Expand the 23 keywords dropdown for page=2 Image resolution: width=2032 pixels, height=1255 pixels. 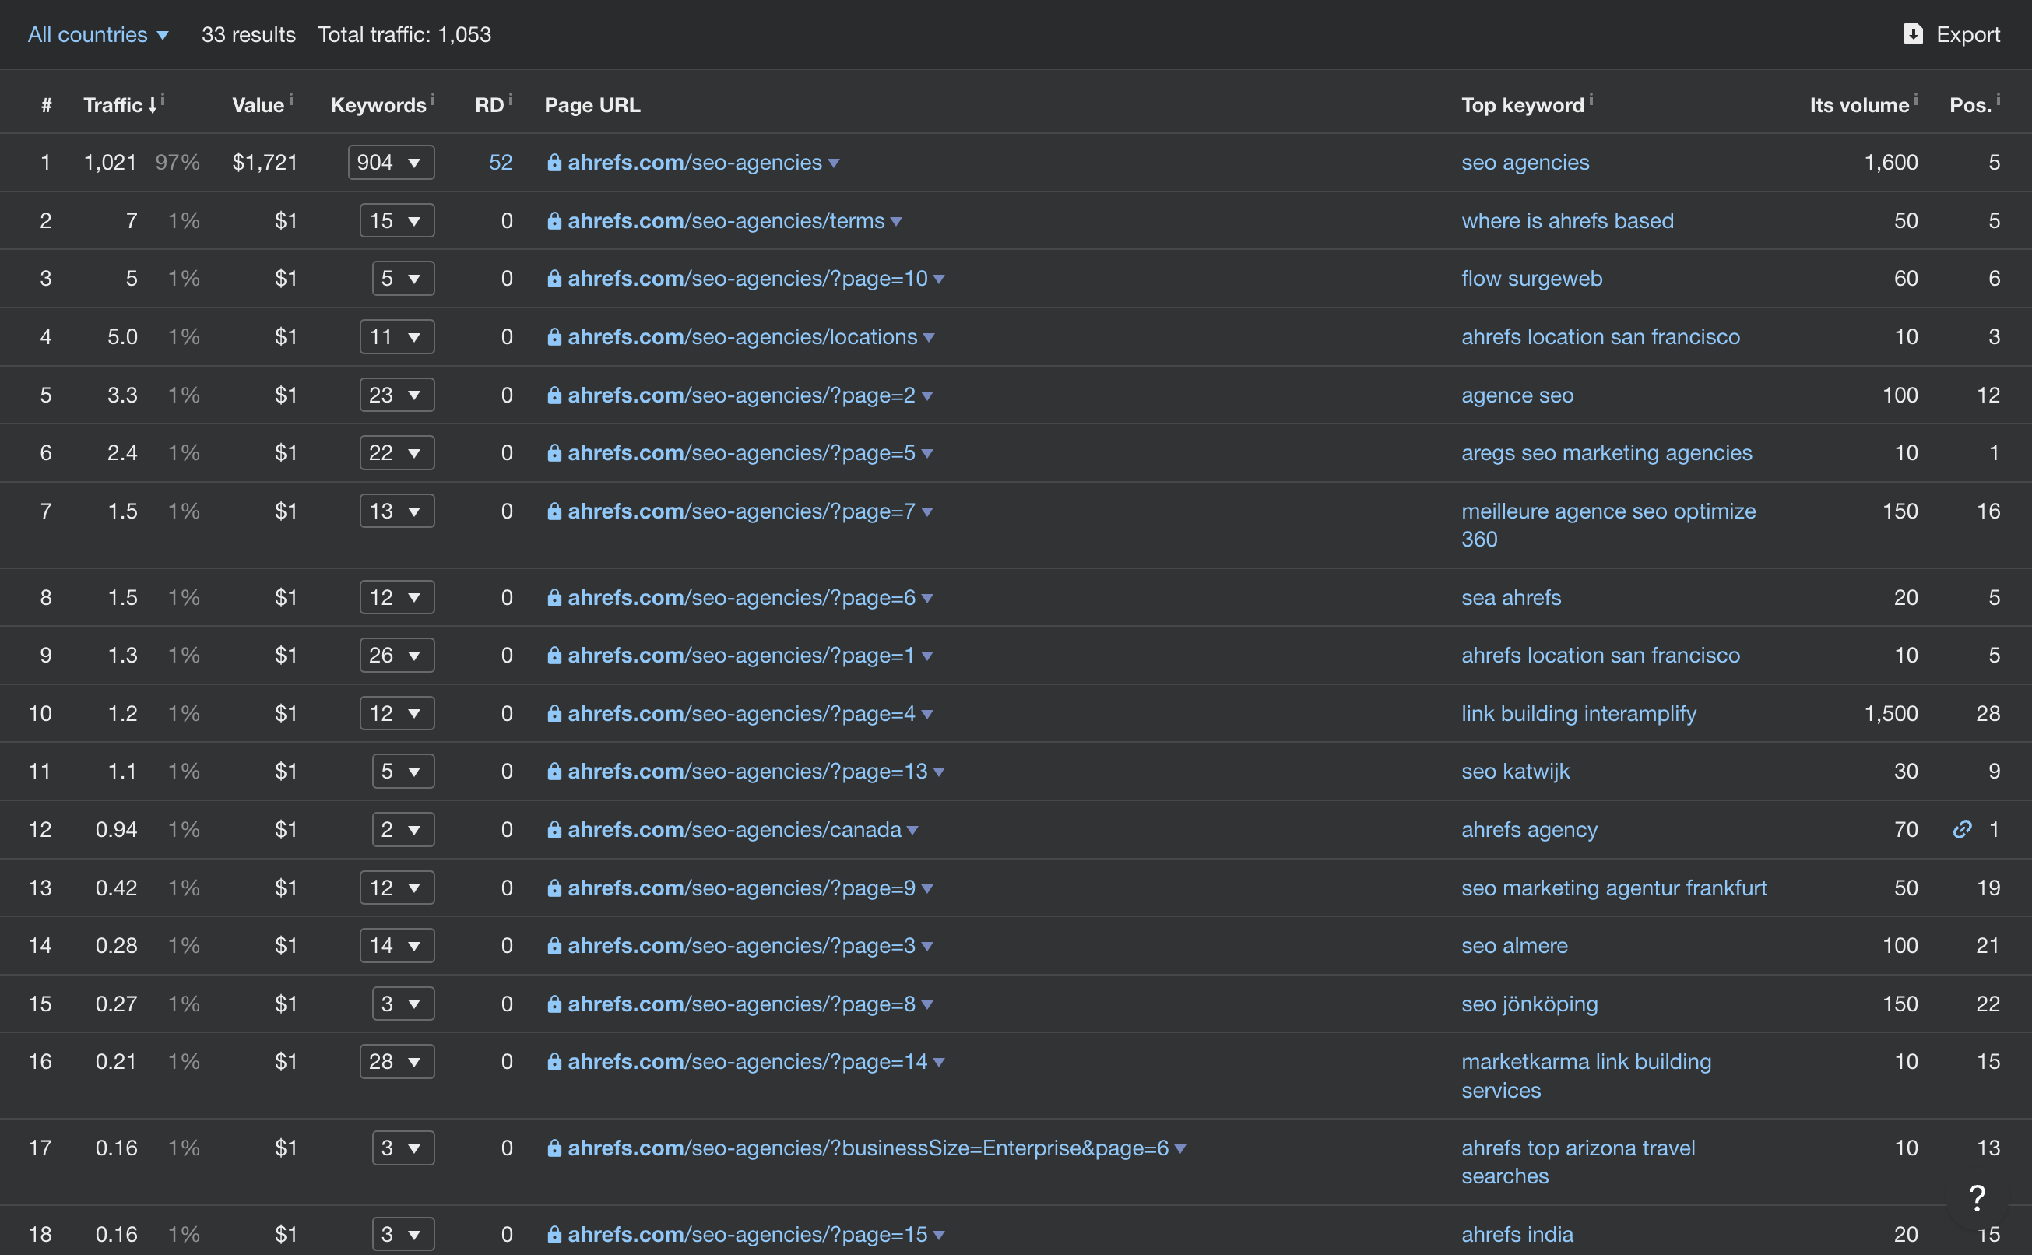pyautogui.click(x=397, y=395)
